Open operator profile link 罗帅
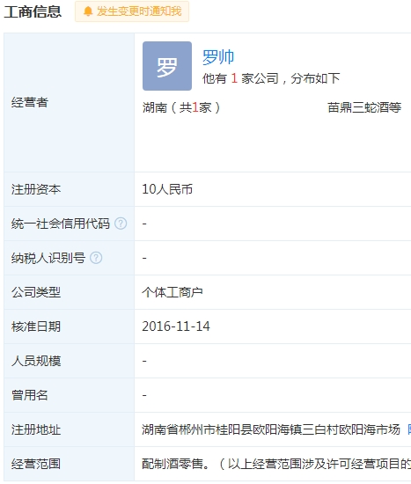 coord(218,57)
